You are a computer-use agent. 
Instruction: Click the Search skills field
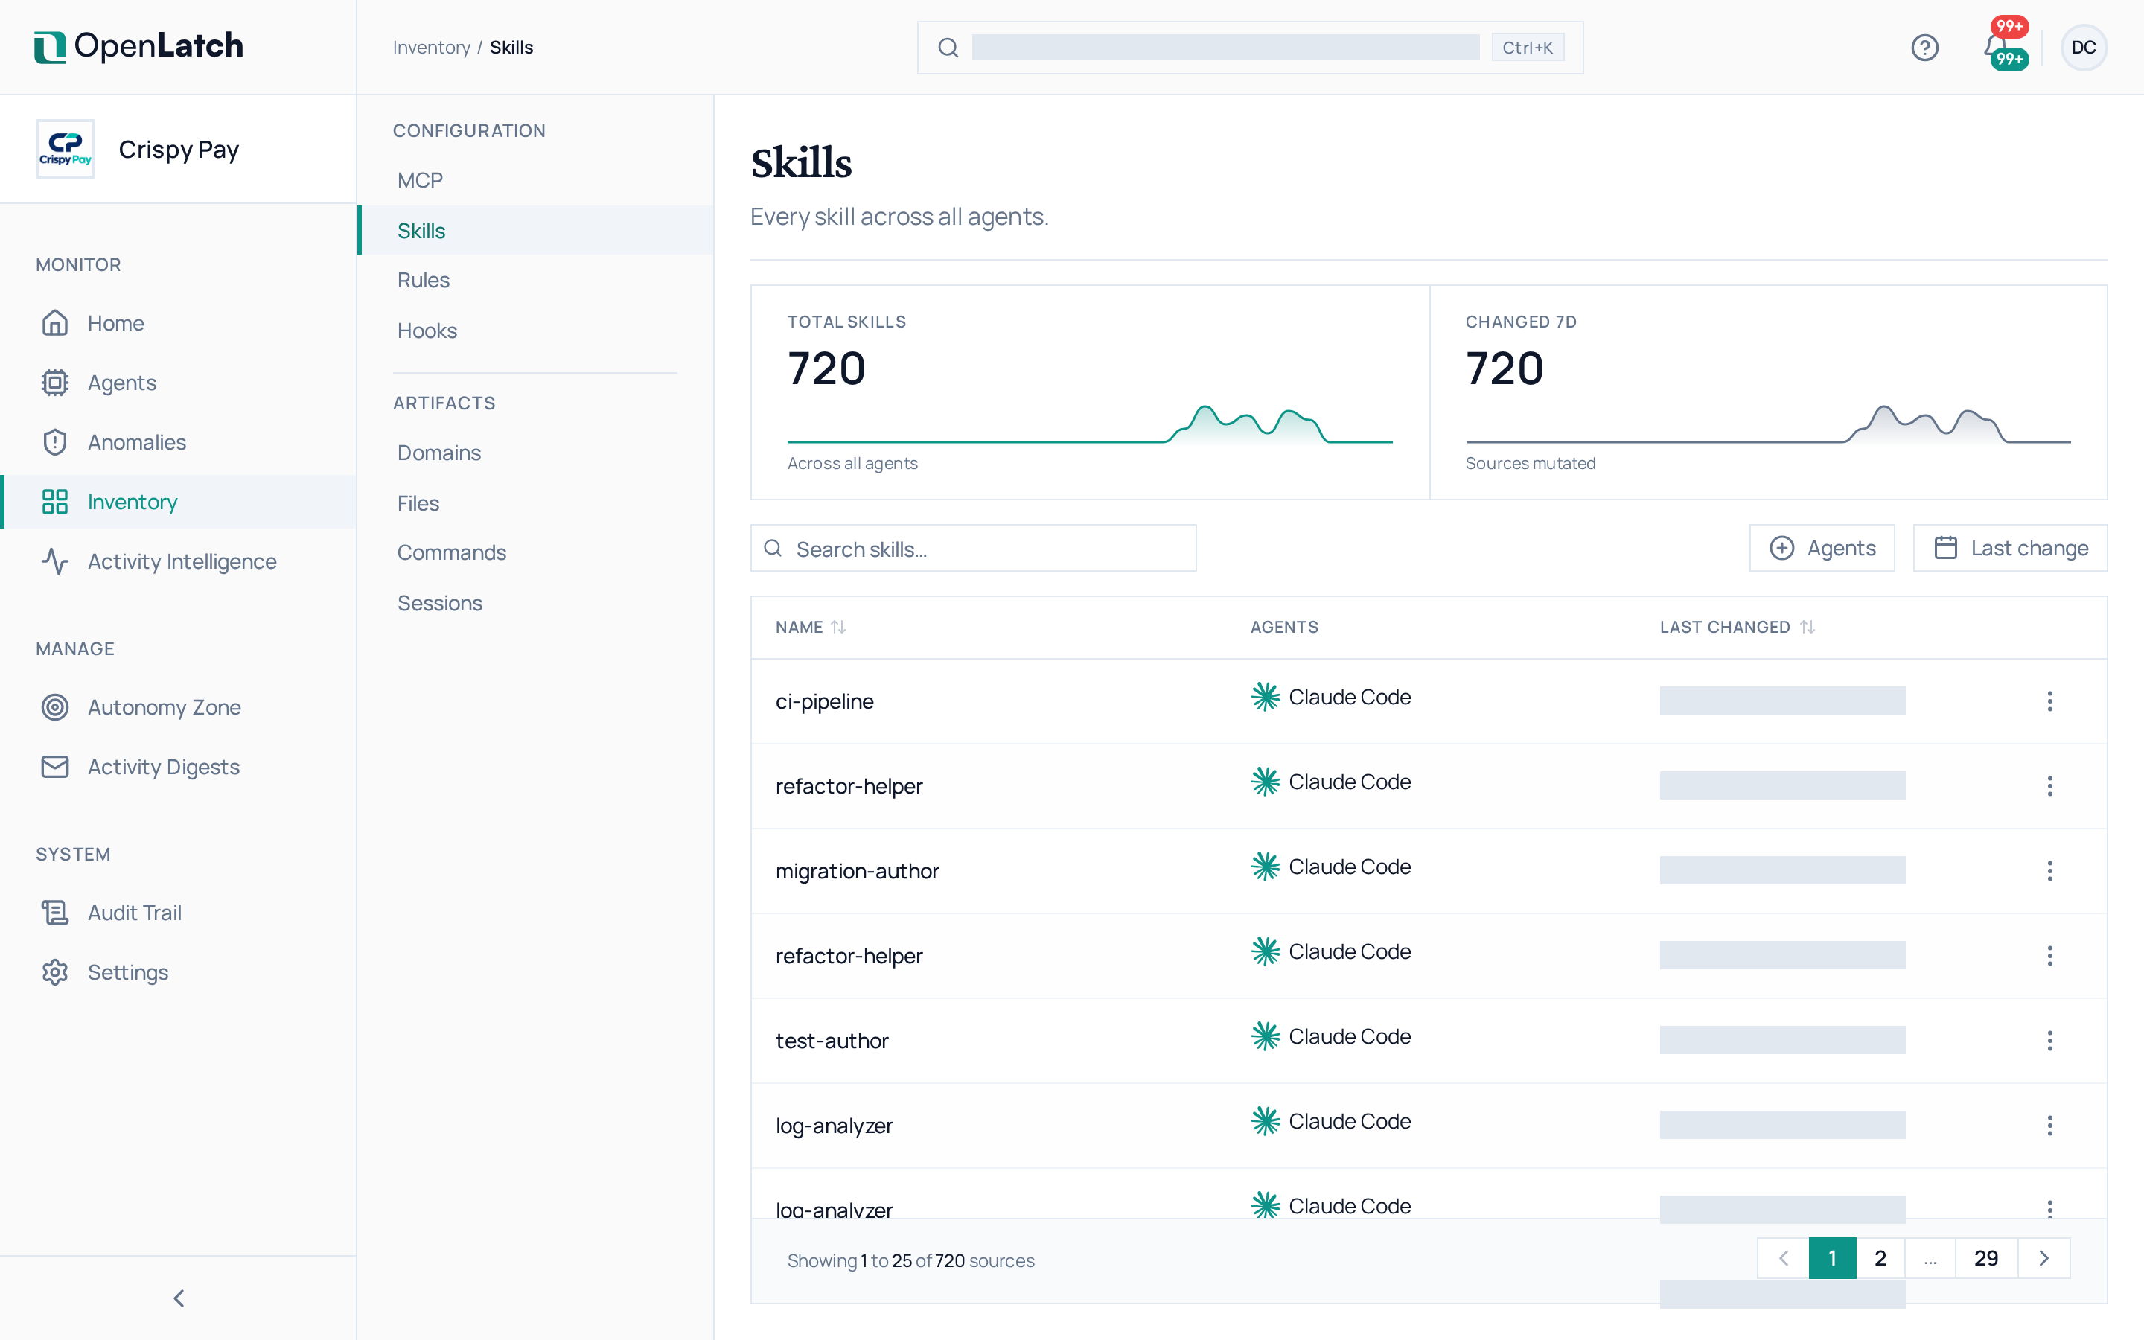973,549
